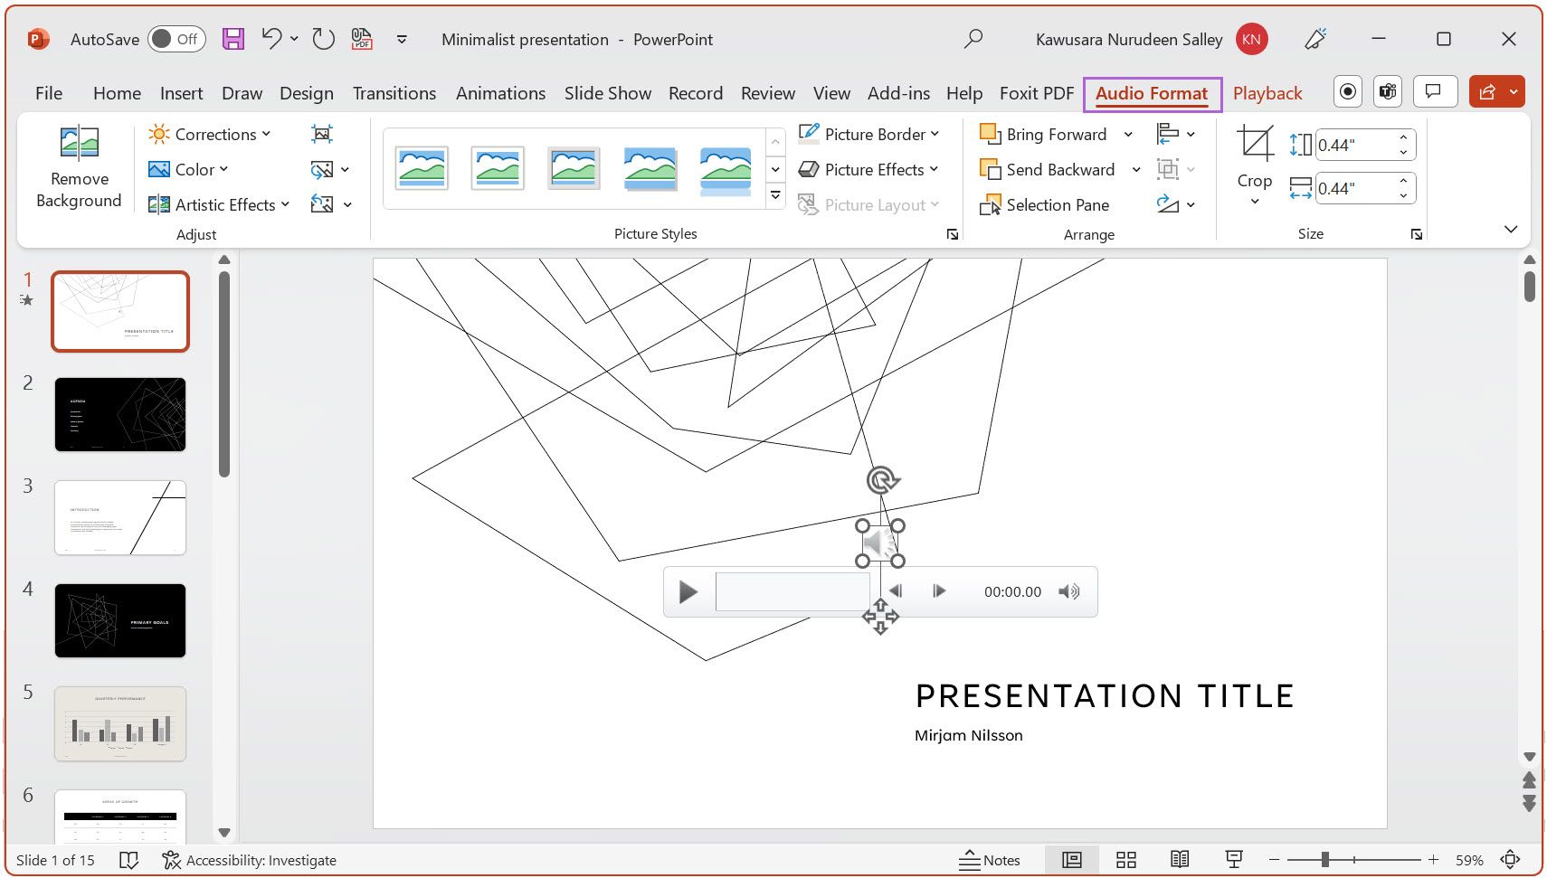This screenshot has height=878, width=1547.
Task: Click the audio play button
Action: [688, 591]
